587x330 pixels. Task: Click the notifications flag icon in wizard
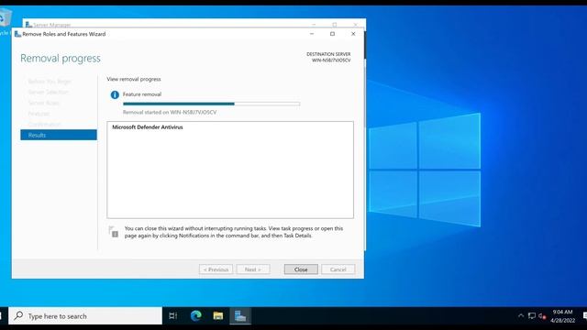[x=114, y=232]
